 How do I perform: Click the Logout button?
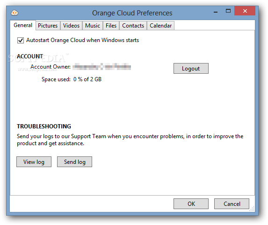191,69
